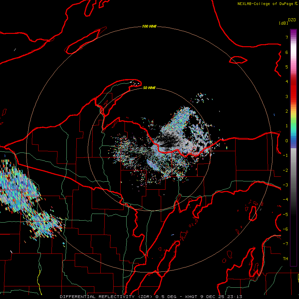Click the 7 value on the color scale
299x299 pixels.
click(287, 37)
